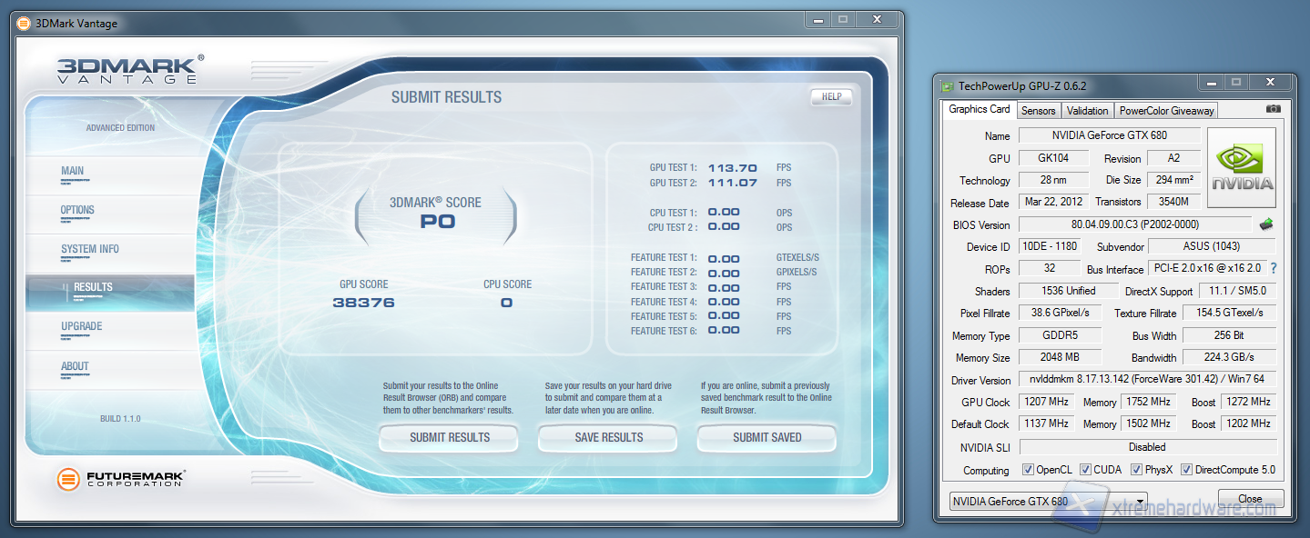
Task: Click the camera screenshot icon in GPU-Z
Action: (1273, 109)
